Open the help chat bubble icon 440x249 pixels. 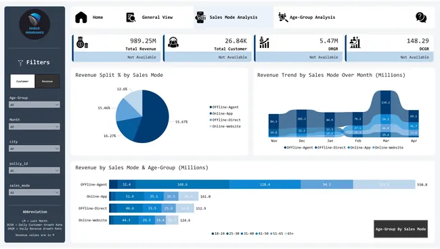tap(421, 18)
